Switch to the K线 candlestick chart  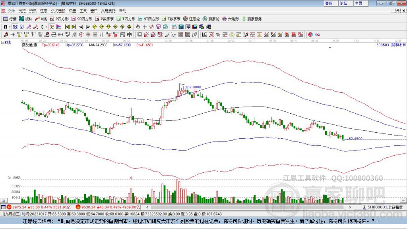coord(41,19)
